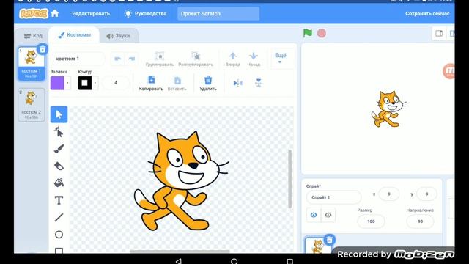The image size is (469, 264).
Task: Tap the Android home button
Action: [x=234, y=261]
